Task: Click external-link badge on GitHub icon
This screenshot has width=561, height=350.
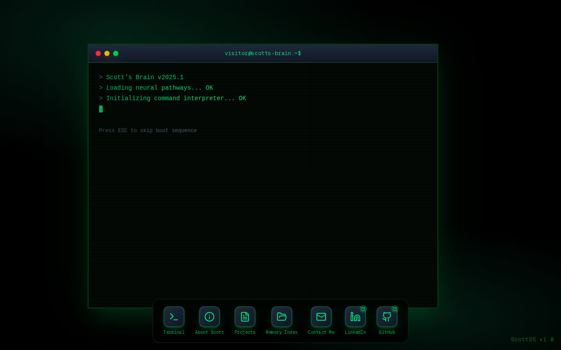Action: coord(395,309)
